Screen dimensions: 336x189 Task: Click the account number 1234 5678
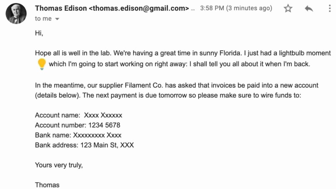104,125
